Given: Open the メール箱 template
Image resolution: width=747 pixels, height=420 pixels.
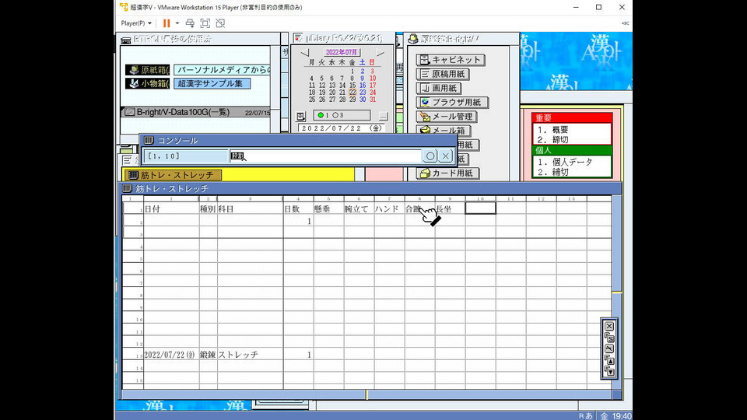Looking at the screenshot, I should (x=444, y=131).
